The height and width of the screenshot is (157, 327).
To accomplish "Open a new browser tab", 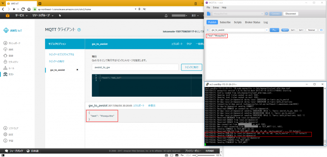I will tap(40, 3).
